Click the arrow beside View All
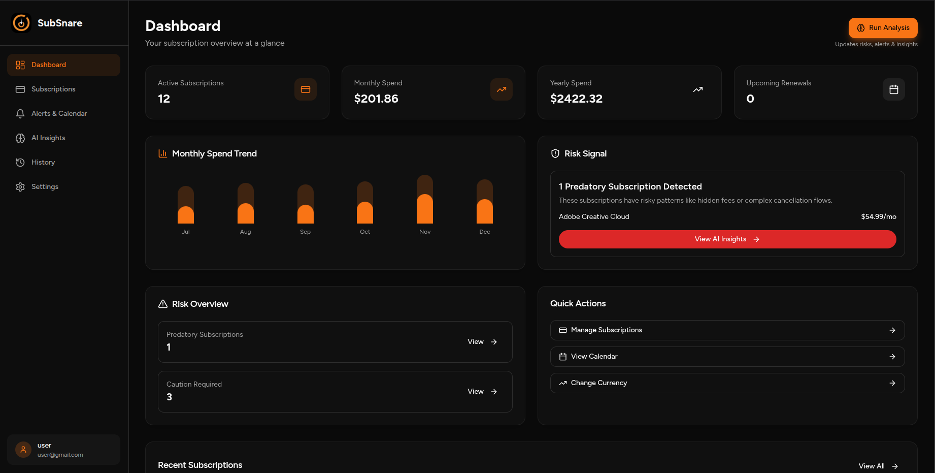Viewport: 935px width, 473px height. pos(895,466)
